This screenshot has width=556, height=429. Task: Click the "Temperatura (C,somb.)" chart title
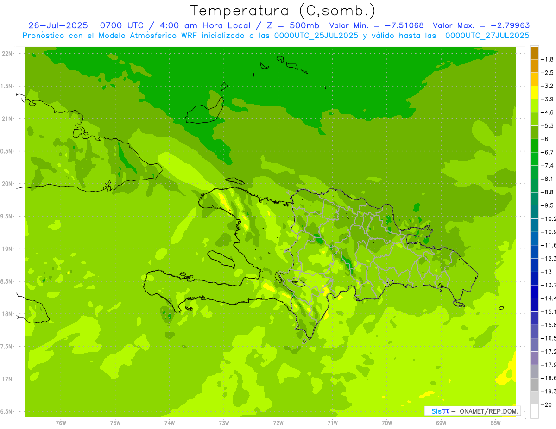pos(283,11)
